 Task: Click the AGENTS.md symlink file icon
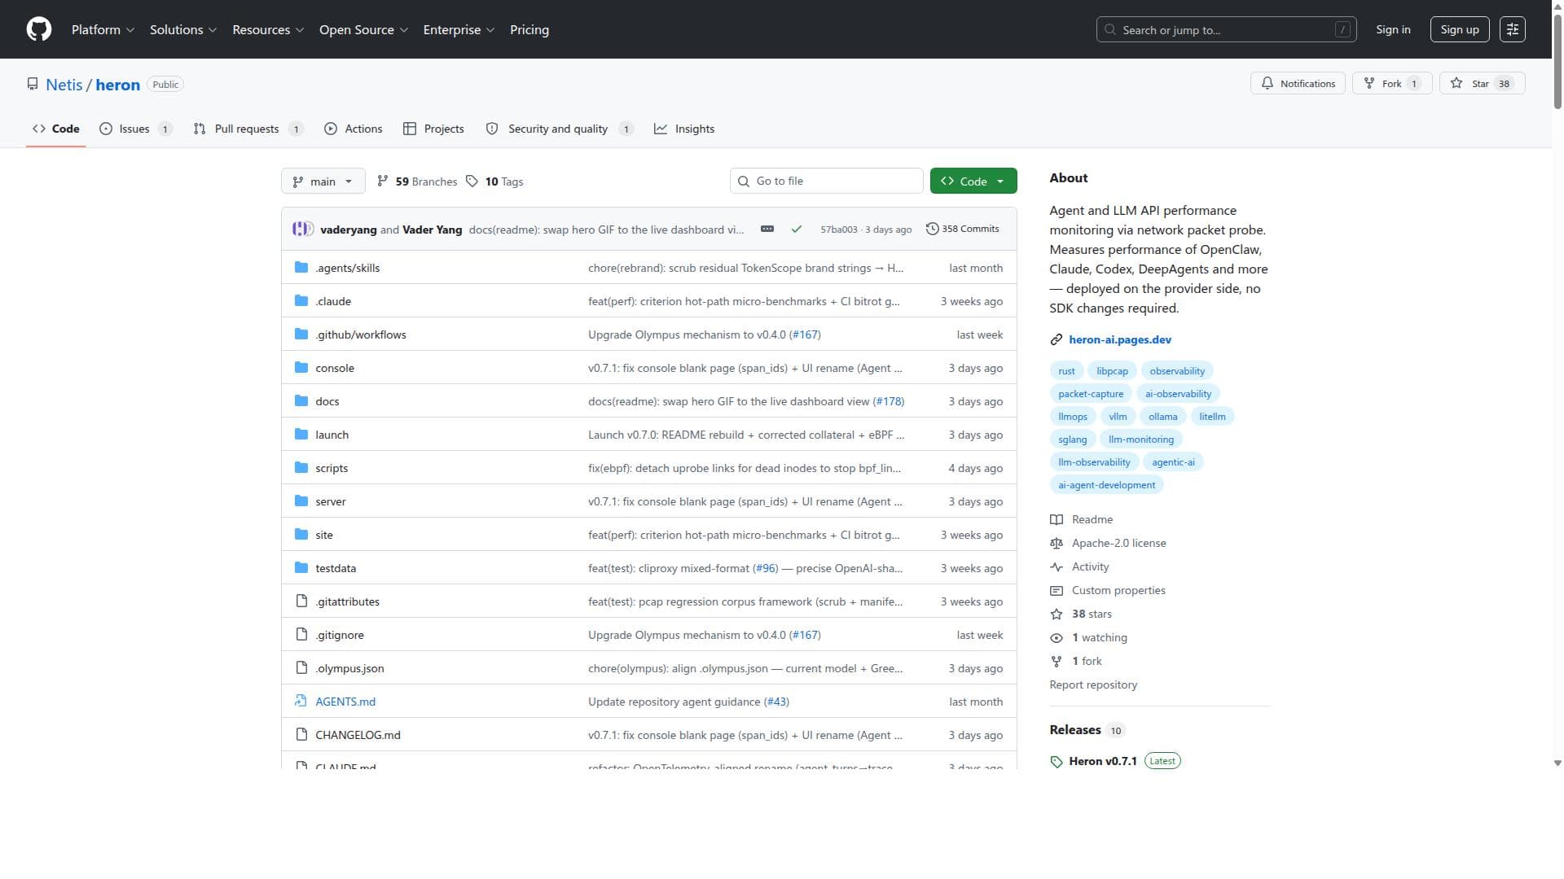(x=301, y=702)
